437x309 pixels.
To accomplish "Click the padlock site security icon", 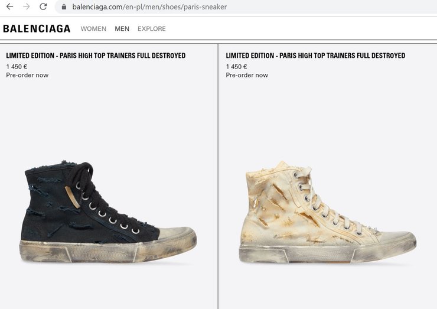I will click(x=64, y=6).
